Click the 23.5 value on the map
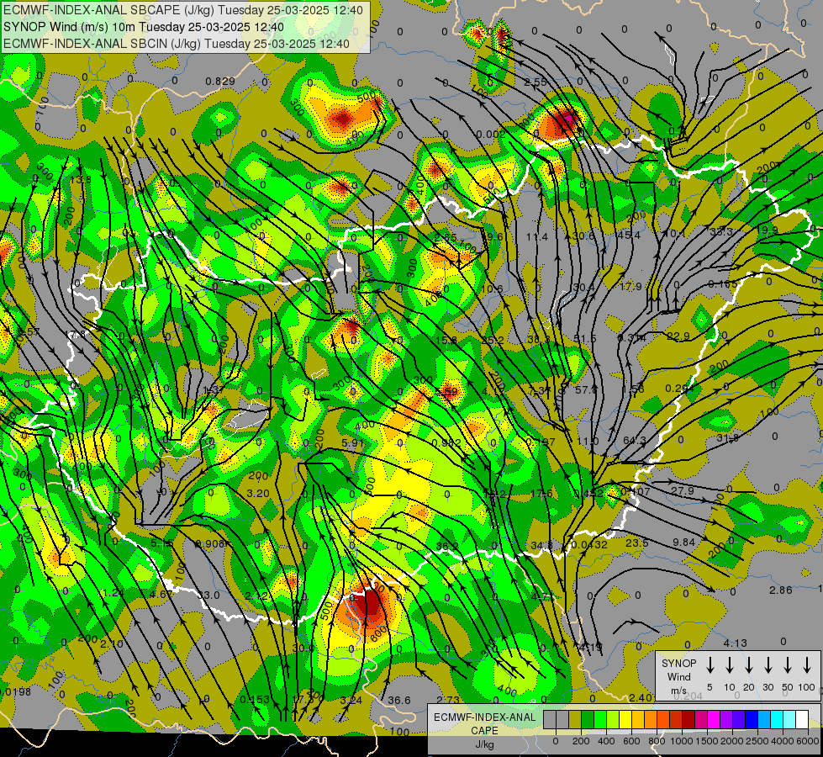823x757 pixels. pos(636,543)
